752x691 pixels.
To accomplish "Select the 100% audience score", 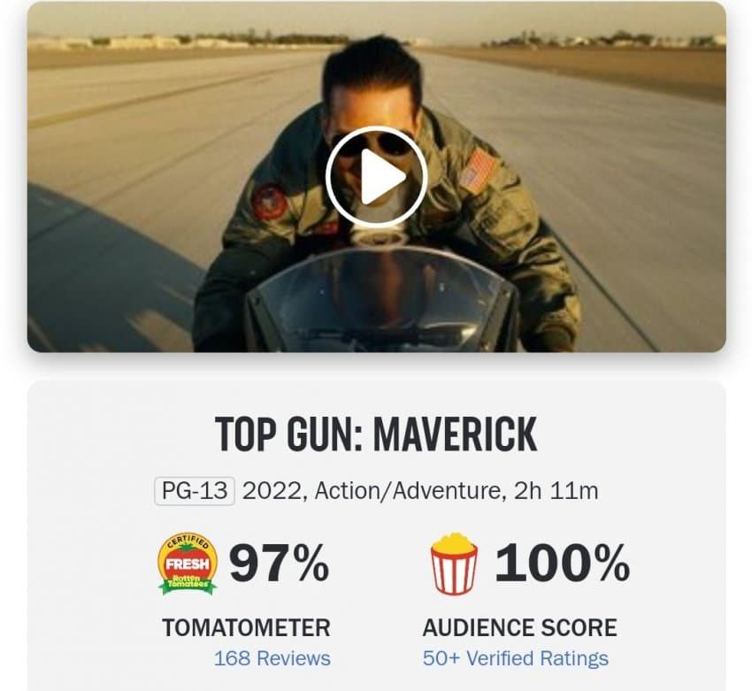I will [x=562, y=563].
